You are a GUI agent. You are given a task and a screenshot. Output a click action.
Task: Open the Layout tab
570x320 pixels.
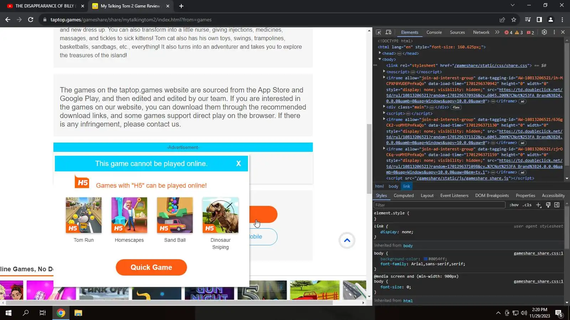pyautogui.click(x=427, y=196)
